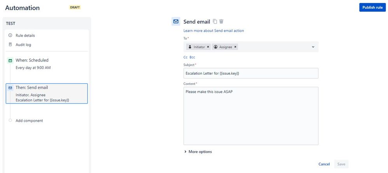This screenshot has width=388, height=173.
Task: Delete the Send email component via trash icon
Action: pyautogui.click(x=221, y=21)
